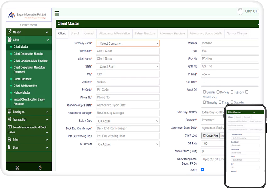The height and width of the screenshot is (188, 267).
Task: Open the Salary Days dropdown
Action: pos(128,121)
